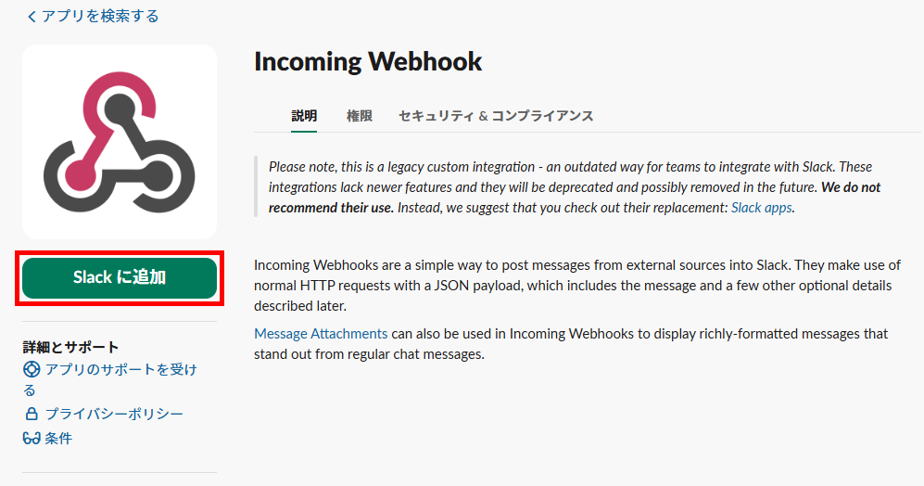The height and width of the screenshot is (486, 924).
Task: Open アプリのサポートを受ける link
Action: (x=120, y=369)
